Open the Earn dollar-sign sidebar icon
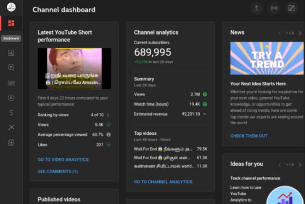305x204 pixels. click(11, 113)
